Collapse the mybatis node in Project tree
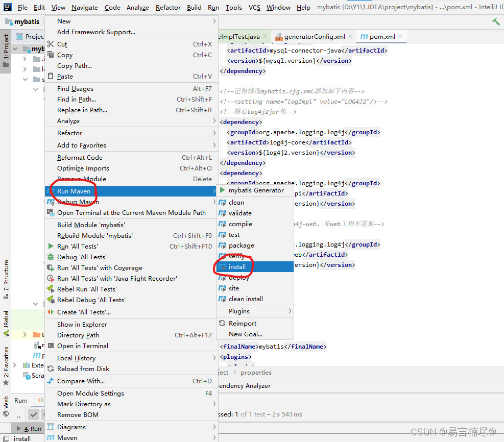This screenshot has height=442, width=504. [x=15, y=48]
